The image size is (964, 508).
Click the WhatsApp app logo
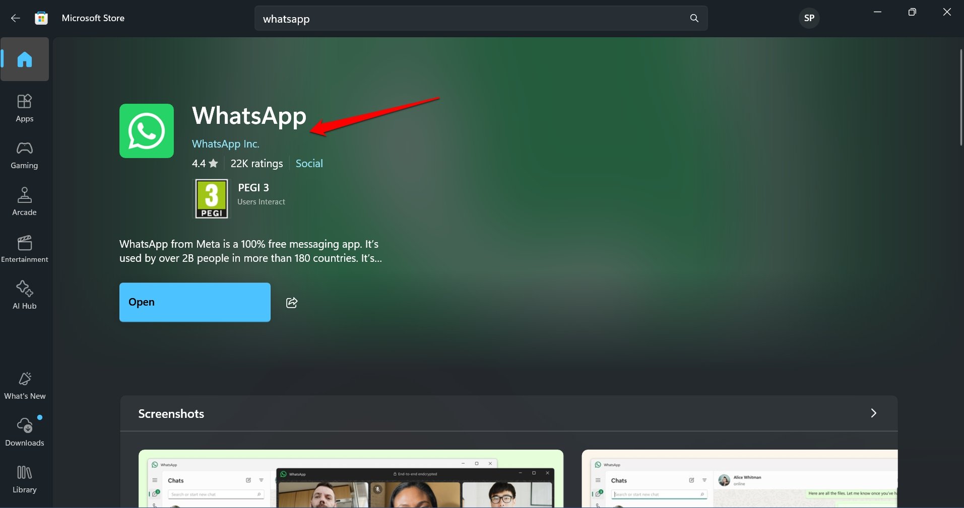[x=147, y=131]
